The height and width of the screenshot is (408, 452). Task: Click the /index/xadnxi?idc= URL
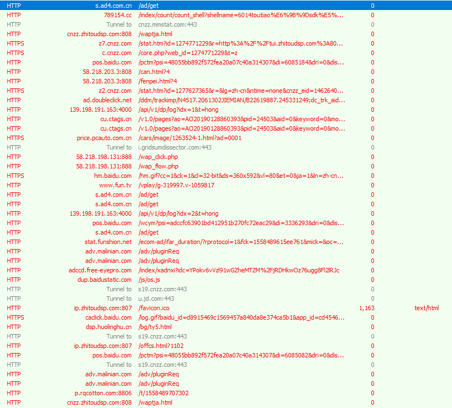click(x=239, y=270)
